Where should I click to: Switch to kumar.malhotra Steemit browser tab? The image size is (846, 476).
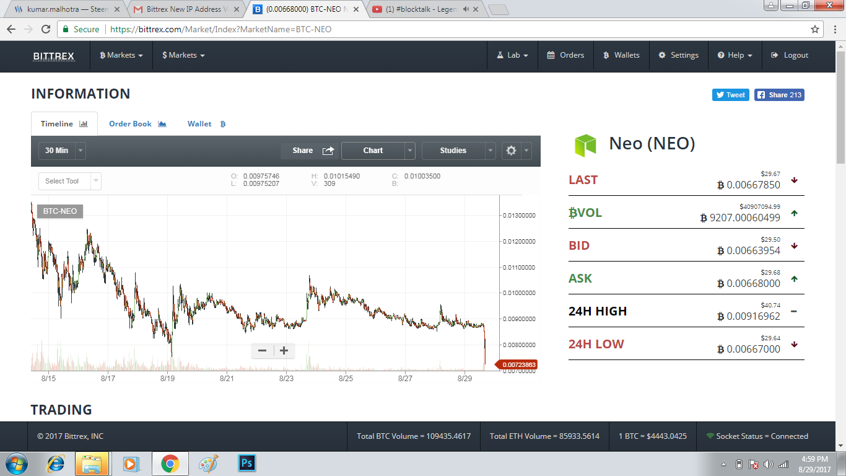click(63, 10)
